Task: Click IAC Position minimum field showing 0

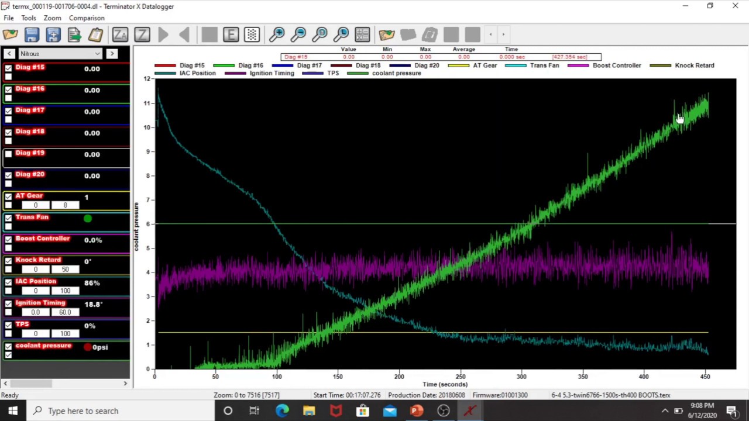Action: tap(35, 291)
